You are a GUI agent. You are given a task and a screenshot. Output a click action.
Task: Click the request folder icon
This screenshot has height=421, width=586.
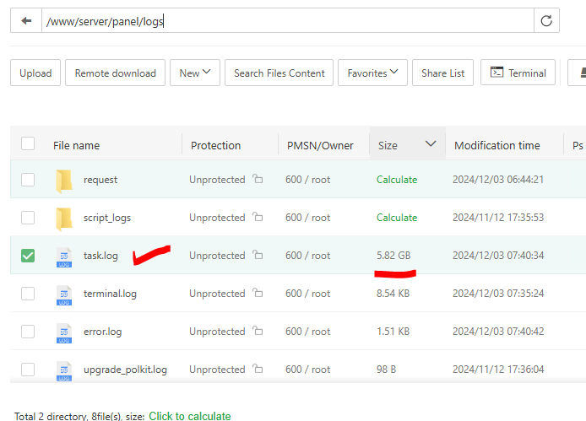click(x=64, y=181)
